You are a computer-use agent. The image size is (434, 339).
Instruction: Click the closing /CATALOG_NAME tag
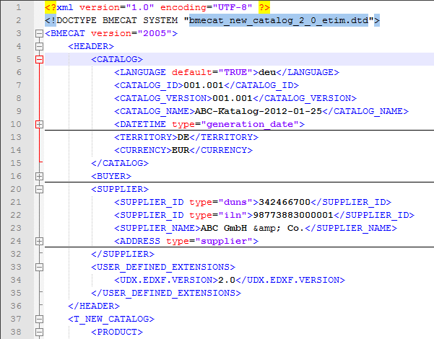(x=365, y=111)
